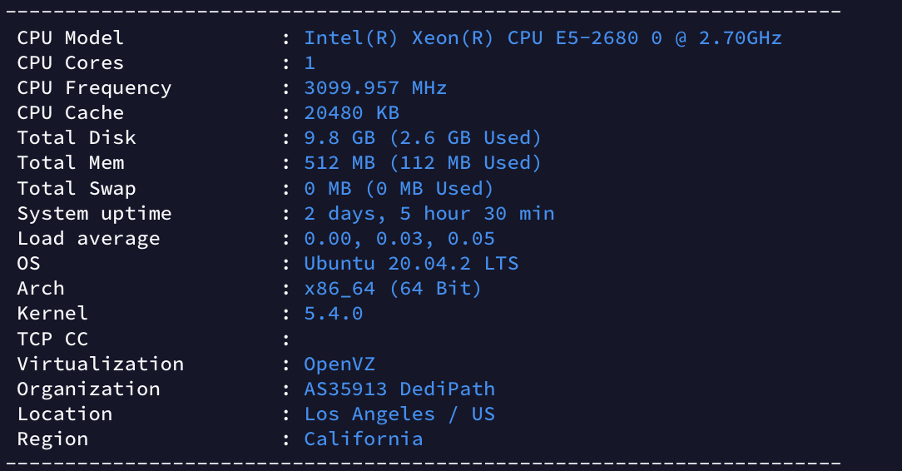Select the California region value

pyautogui.click(x=363, y=439)
